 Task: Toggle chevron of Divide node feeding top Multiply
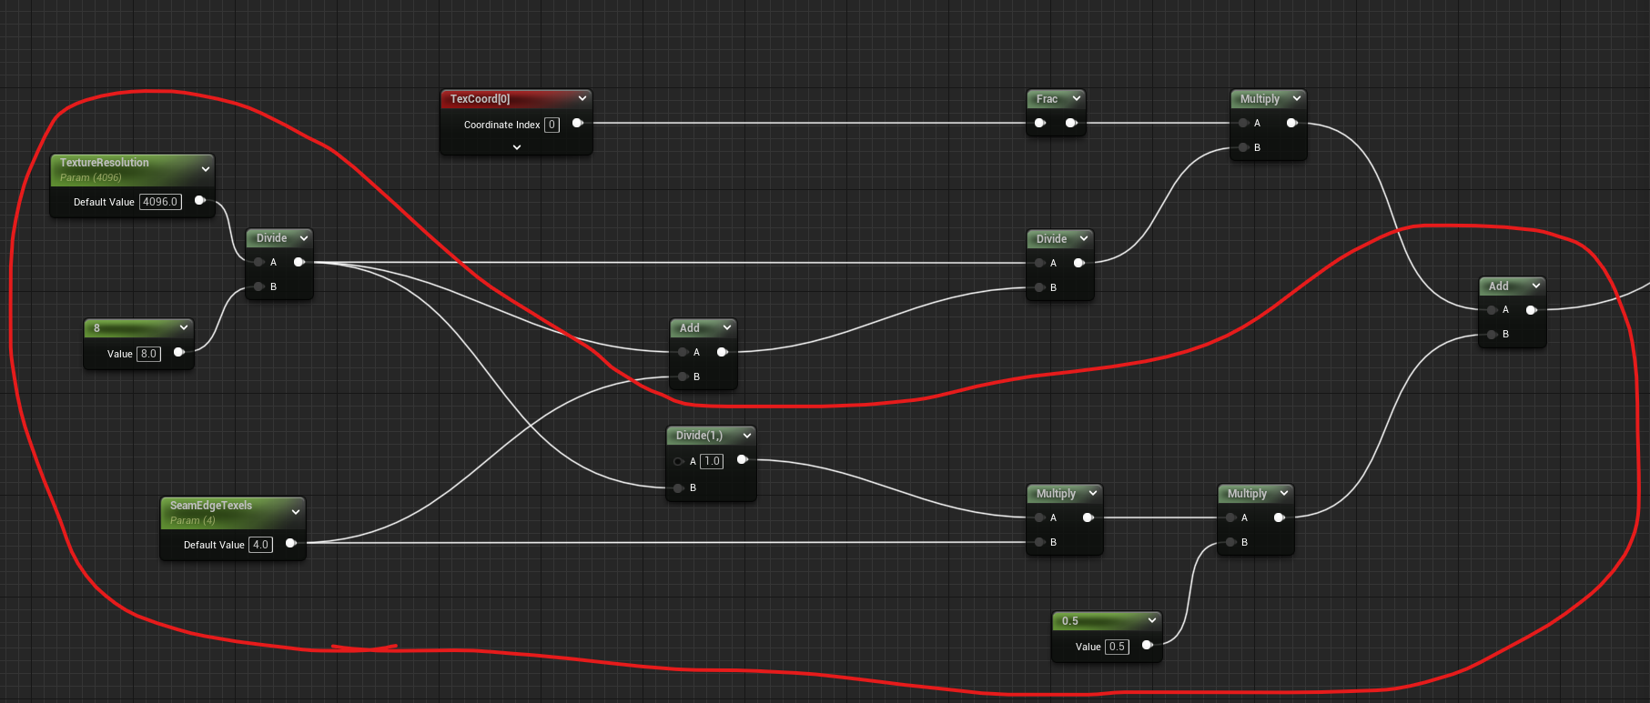tap(1084, 238)
